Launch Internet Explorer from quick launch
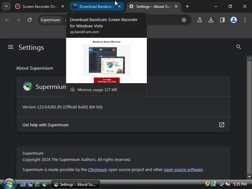 click(37, 184)
